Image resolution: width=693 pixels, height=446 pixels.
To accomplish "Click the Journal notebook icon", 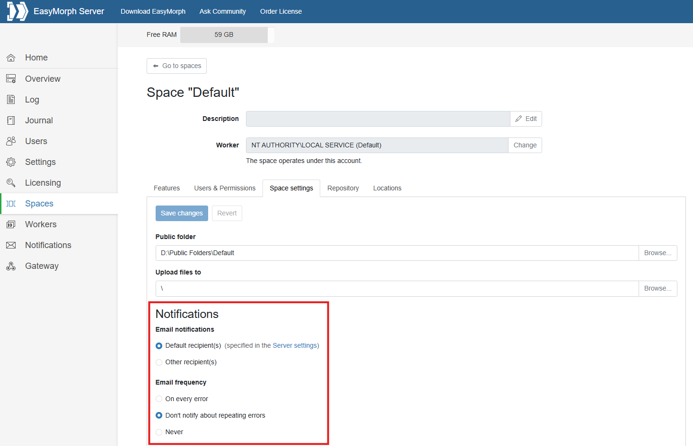I will pyautogui.click(x=11, y=120).
